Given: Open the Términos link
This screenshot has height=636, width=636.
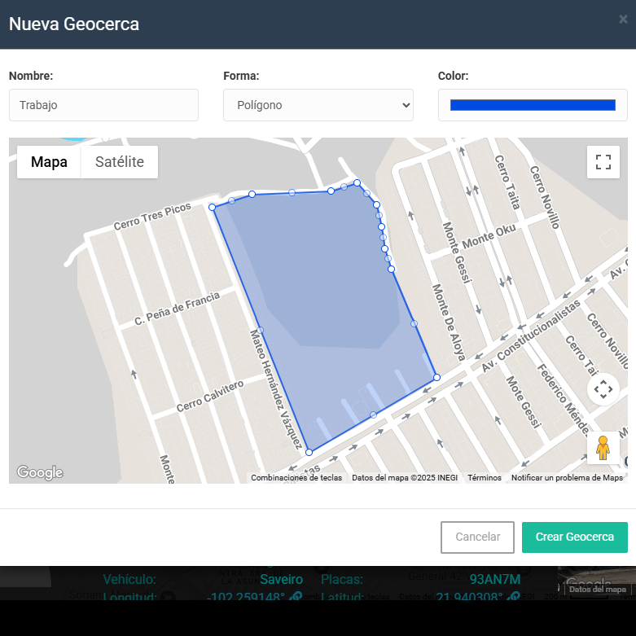Looking at the screenshot, I should click(485, 478).
